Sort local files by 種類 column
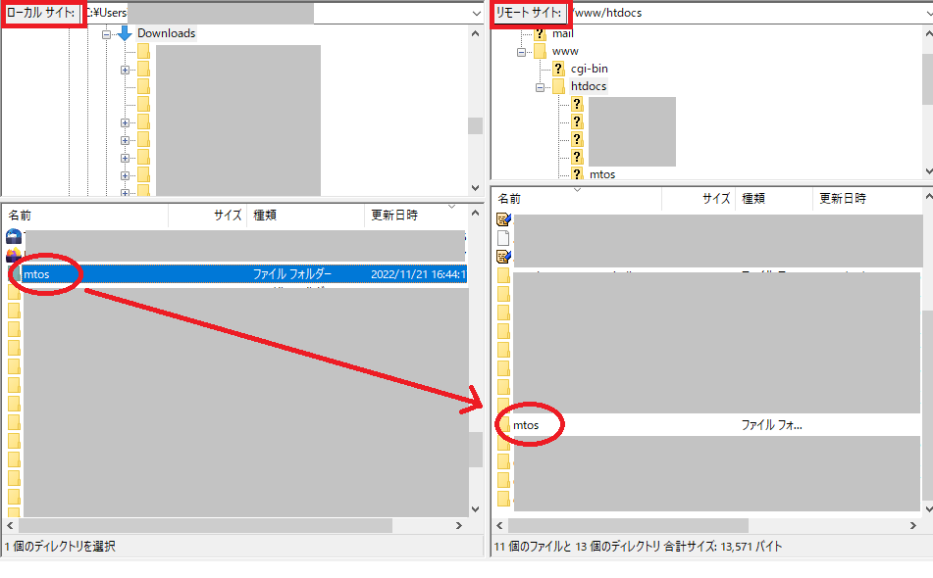Screen dimensions: 933x578 305,216
